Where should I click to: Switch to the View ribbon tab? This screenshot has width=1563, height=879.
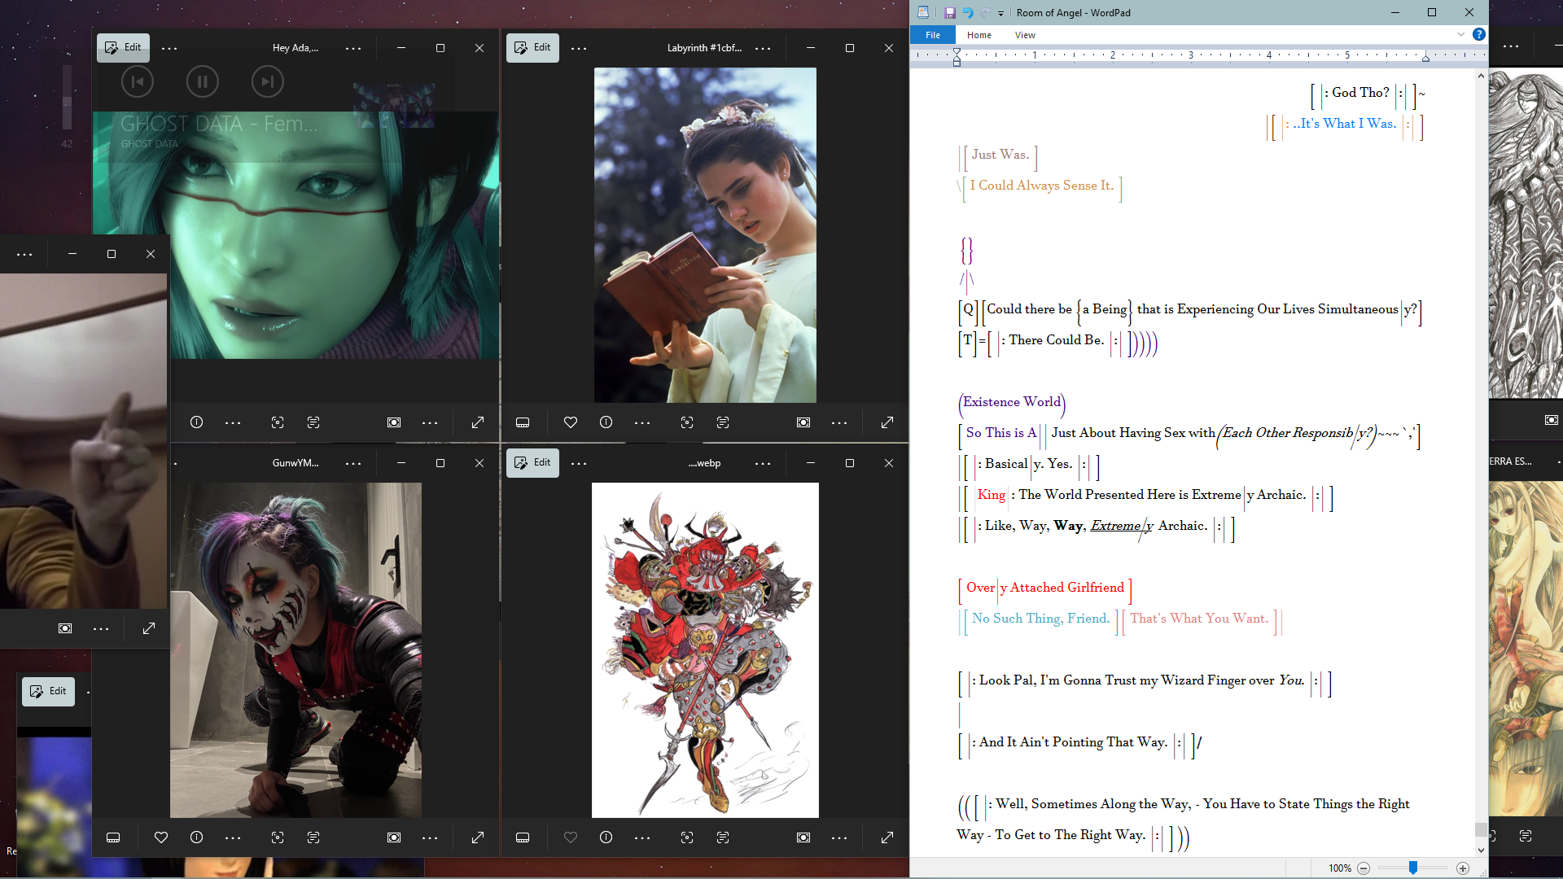(1024, 35)
